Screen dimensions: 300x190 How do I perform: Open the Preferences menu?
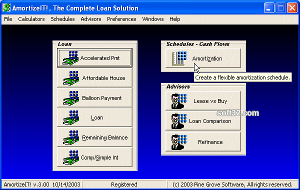(121, 19)
